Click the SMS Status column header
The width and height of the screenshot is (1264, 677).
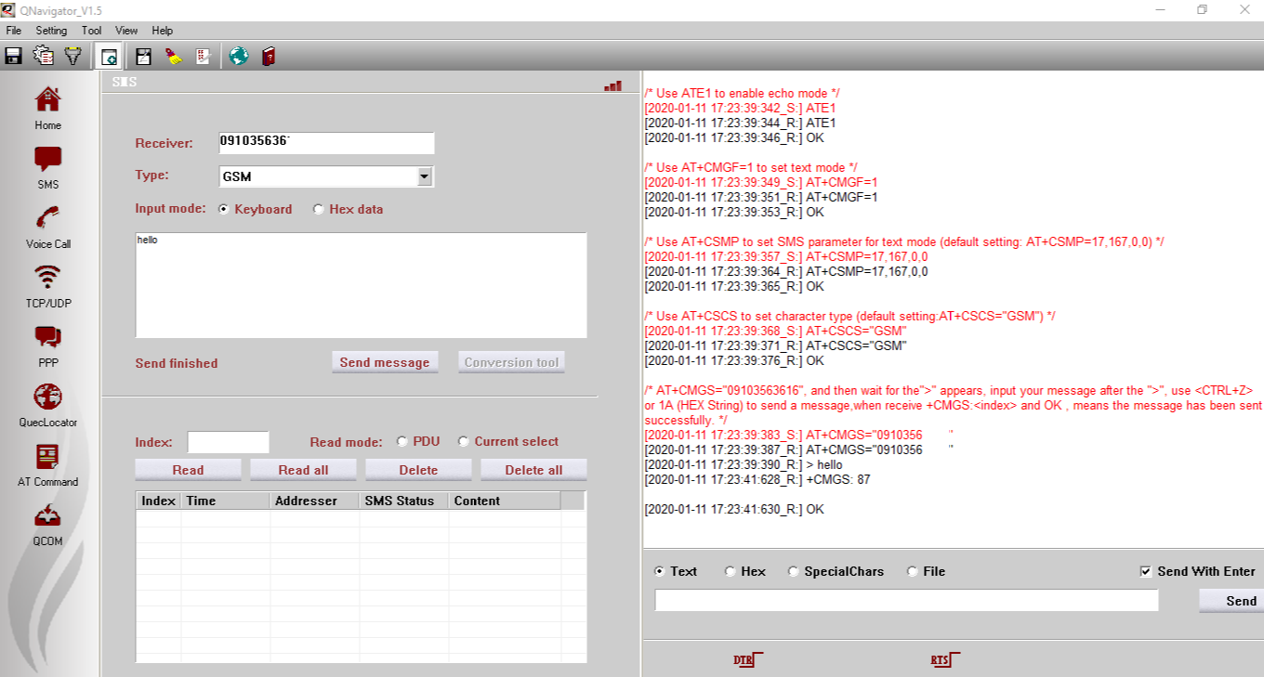coord(404,501)
